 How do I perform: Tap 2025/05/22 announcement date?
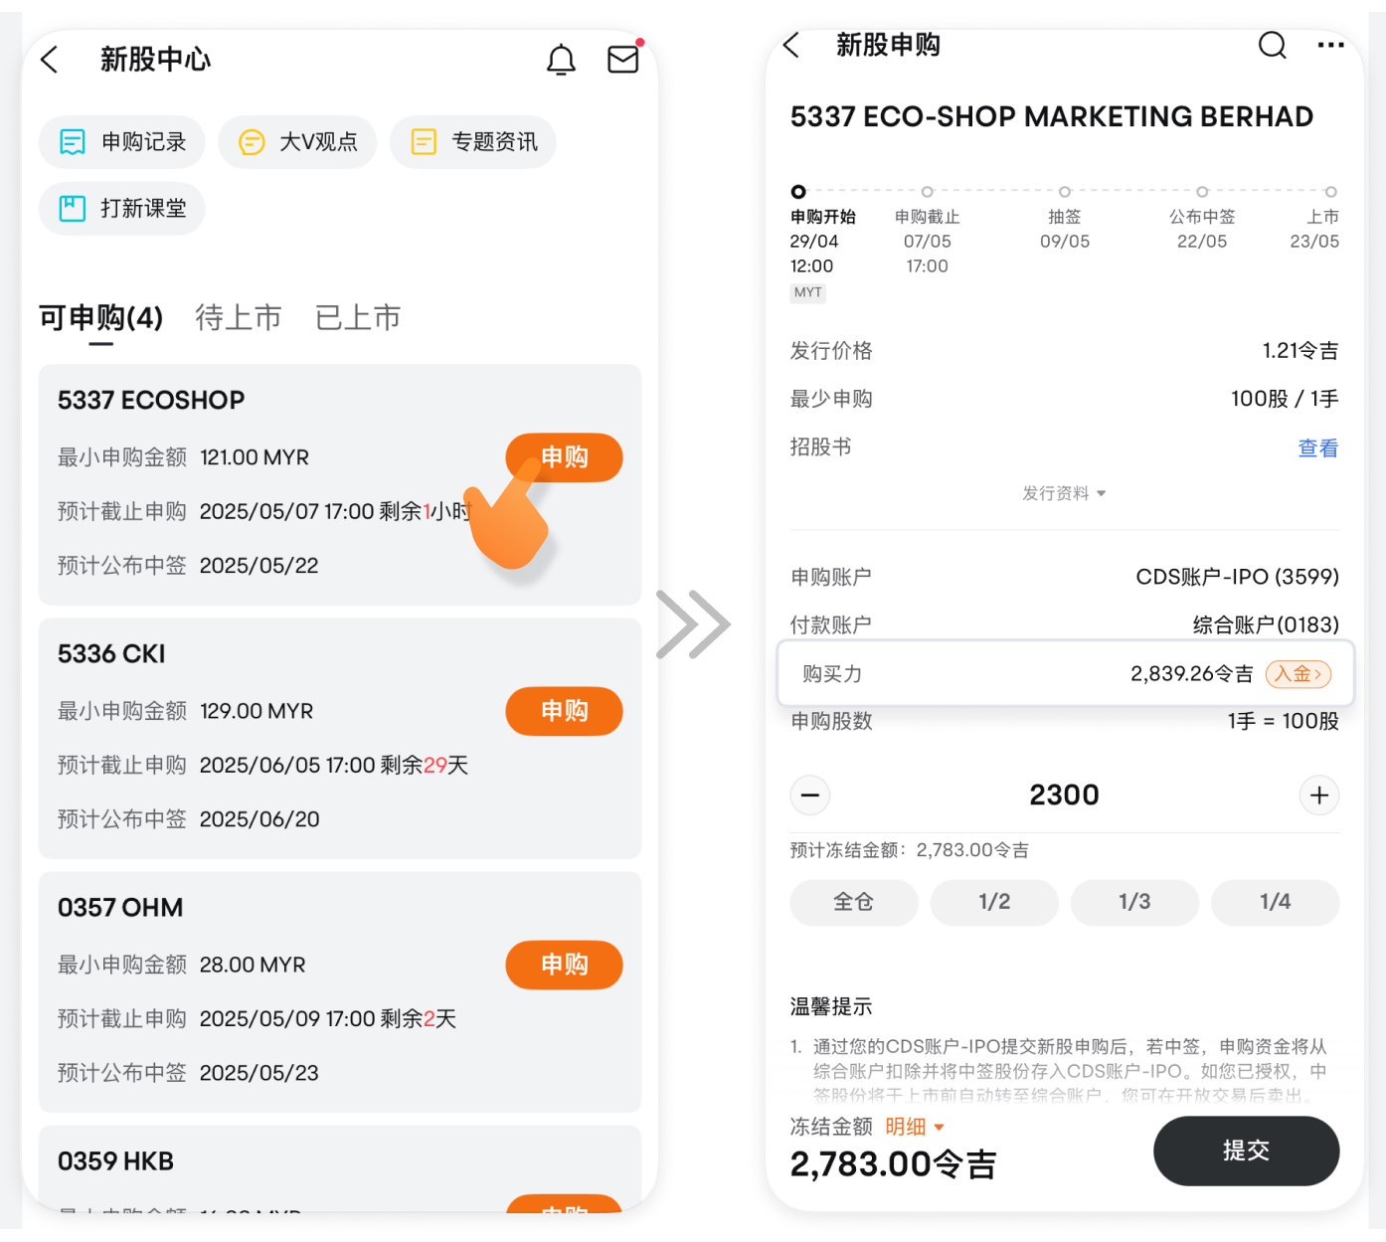pyautogui.click(x=260, y=566)
